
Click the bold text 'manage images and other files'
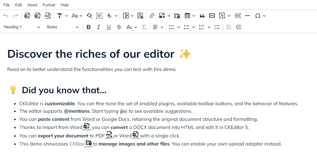pyautogui.click(x=134, y=144)
